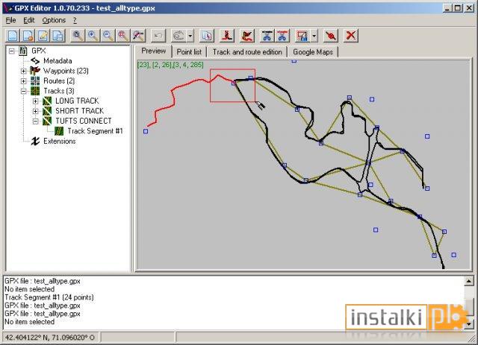Click the red frame selection tool icon
Screen dimensions: 478x345
302,36
